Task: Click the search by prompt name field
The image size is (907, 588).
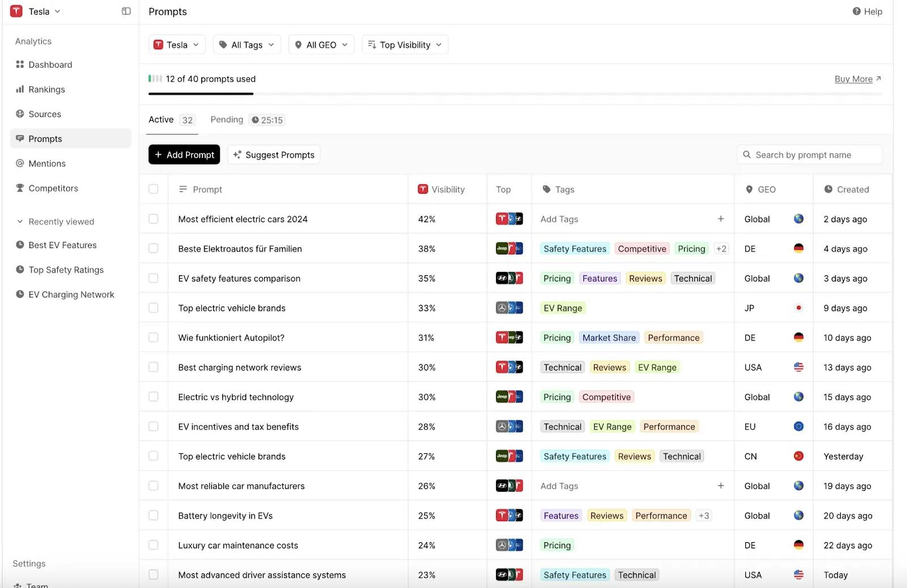Action: (x=809, y=154)
